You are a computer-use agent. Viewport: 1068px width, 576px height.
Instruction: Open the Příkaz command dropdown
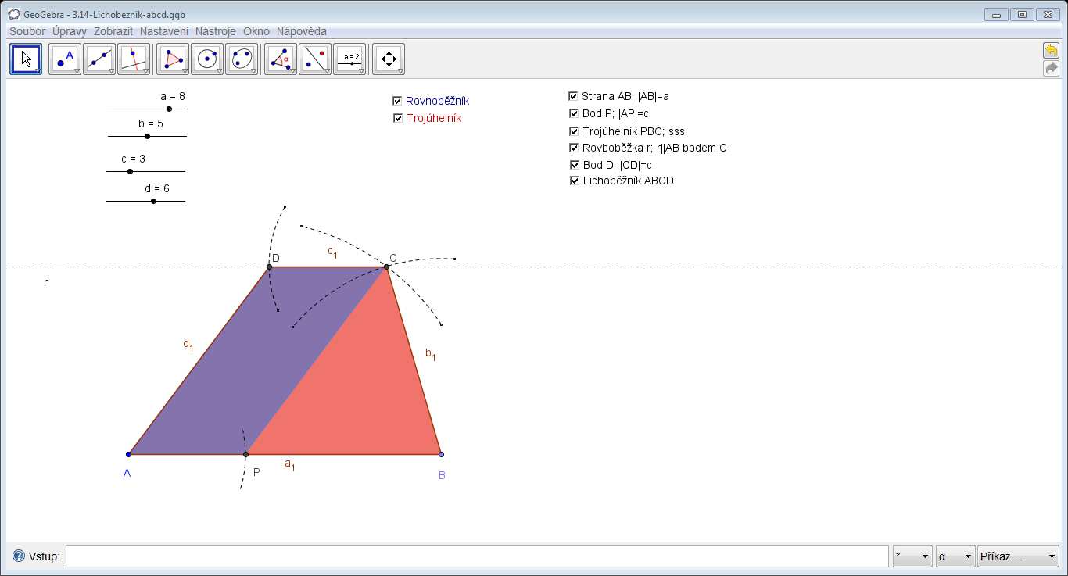click(1018, 556)
